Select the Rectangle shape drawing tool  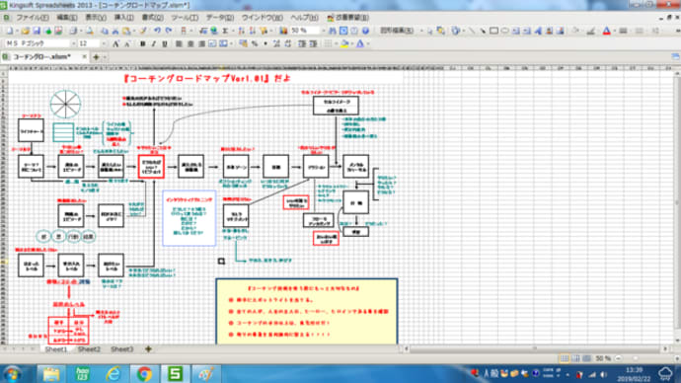(x=493, y=31)
